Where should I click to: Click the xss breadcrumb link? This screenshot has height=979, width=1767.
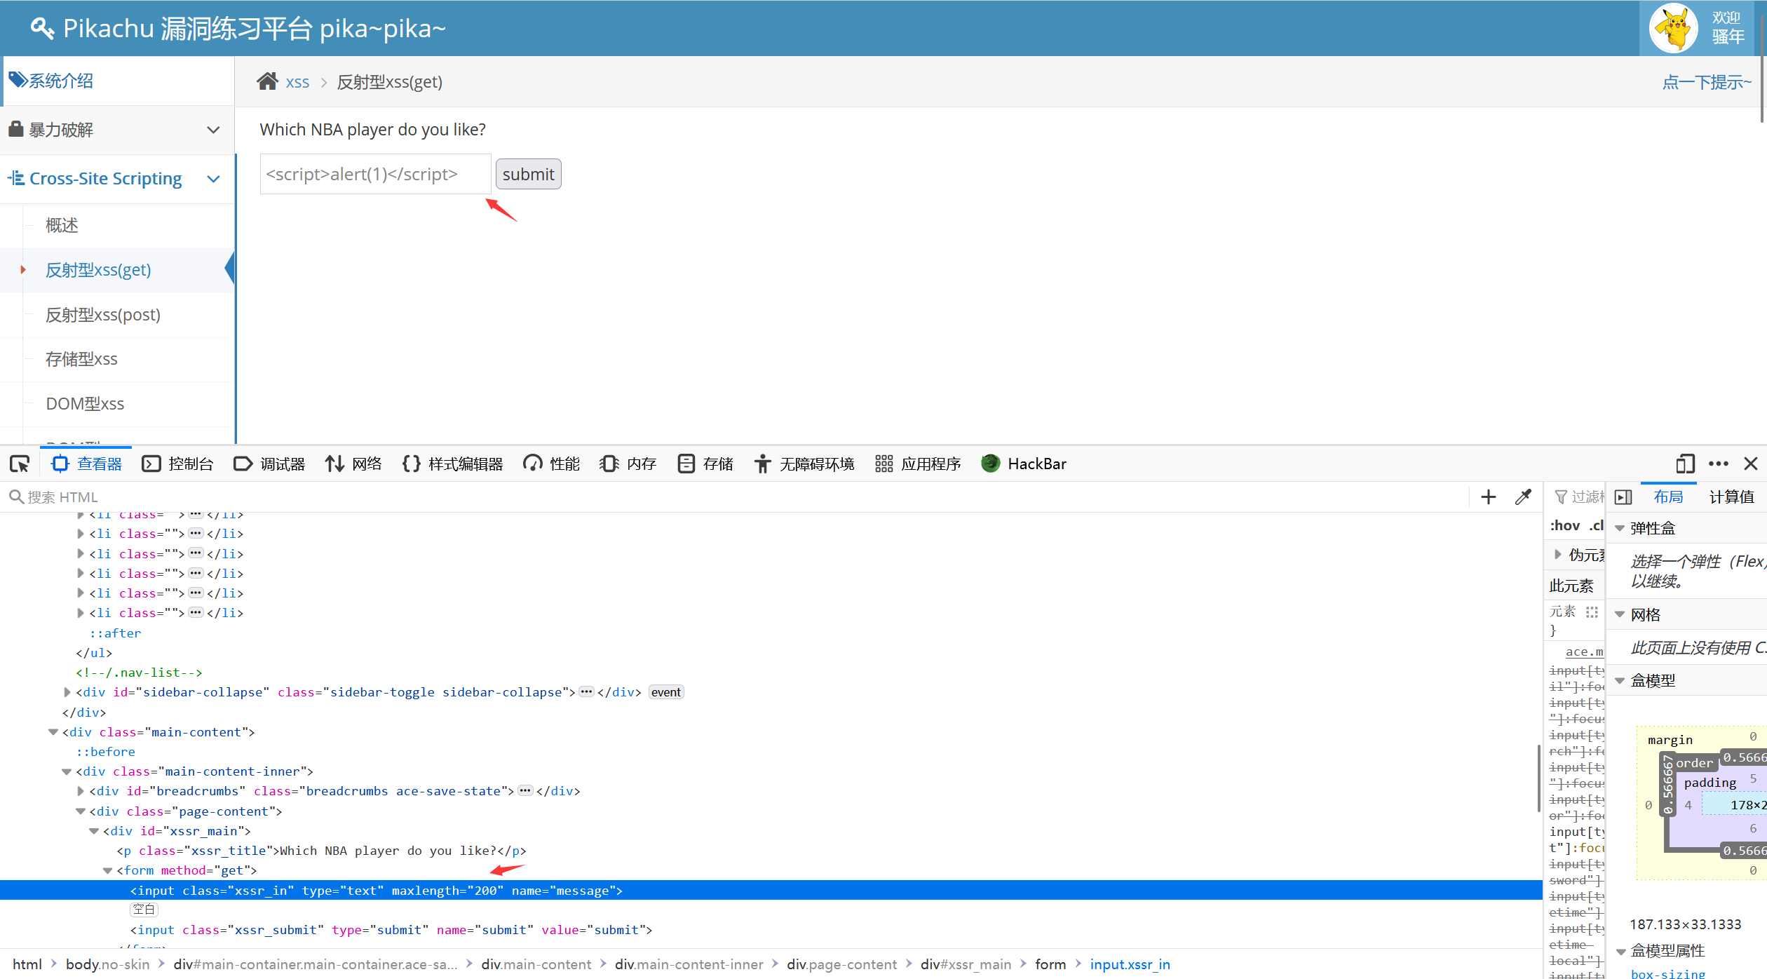pos(297,82)
